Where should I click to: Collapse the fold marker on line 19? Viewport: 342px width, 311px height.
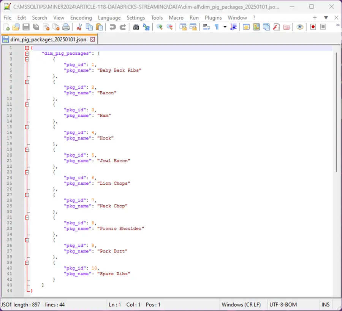click(x=27, y=149)
